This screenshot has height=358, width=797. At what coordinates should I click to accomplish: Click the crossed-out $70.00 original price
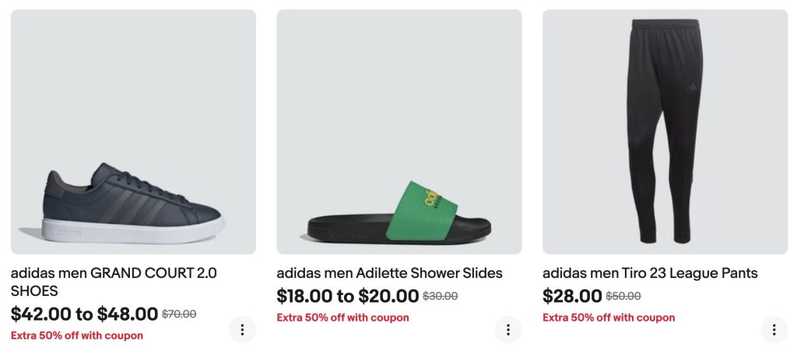(x=179, y=315)
